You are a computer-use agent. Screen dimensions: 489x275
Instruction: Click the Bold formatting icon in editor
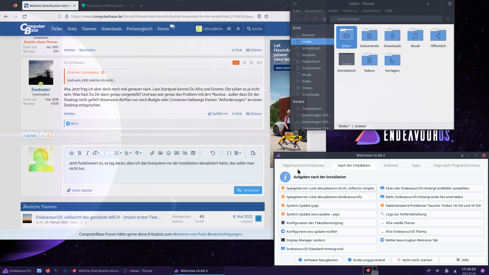tap(79, 153)
